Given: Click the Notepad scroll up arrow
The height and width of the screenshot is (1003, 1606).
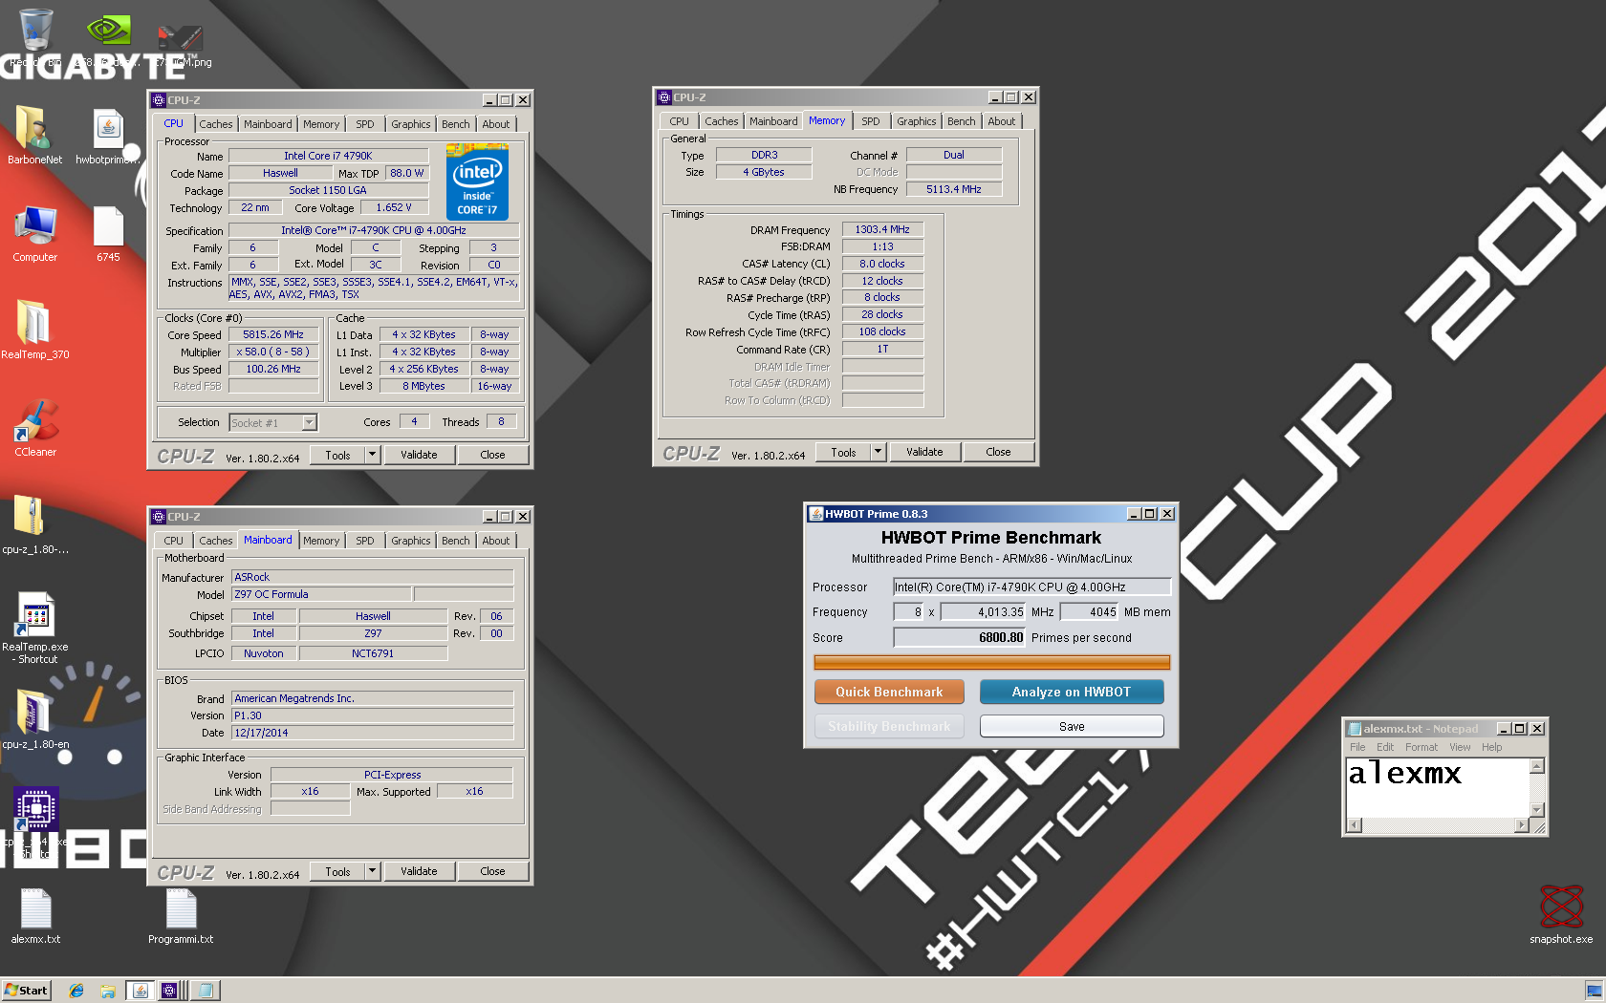Looking at the screenshot, I should point(1537,765).
